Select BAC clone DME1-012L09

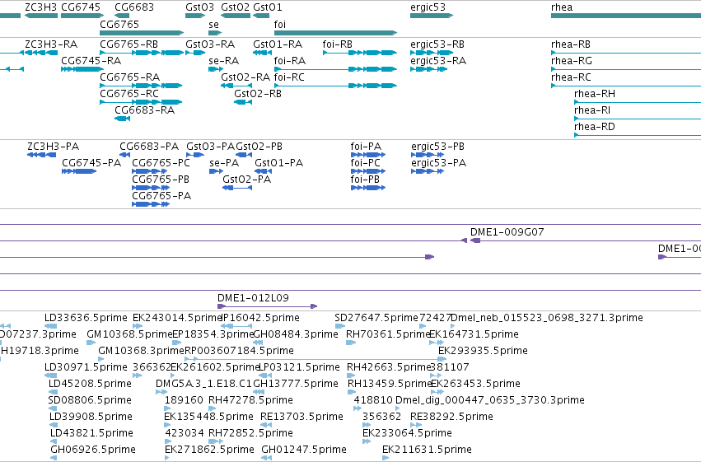click(253, 298)
